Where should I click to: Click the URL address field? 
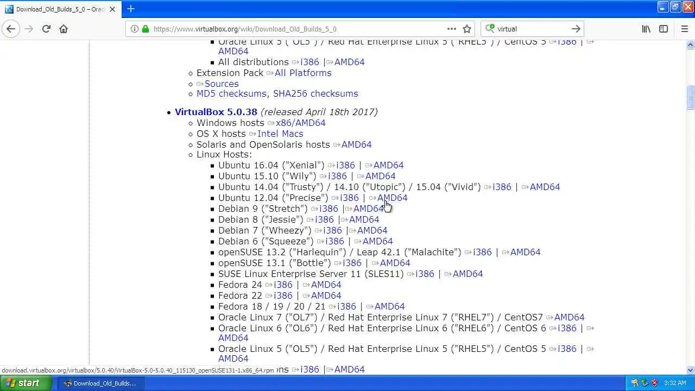tap(299, 29)
